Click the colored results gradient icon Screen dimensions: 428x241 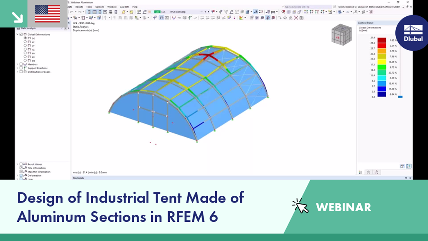241,18
